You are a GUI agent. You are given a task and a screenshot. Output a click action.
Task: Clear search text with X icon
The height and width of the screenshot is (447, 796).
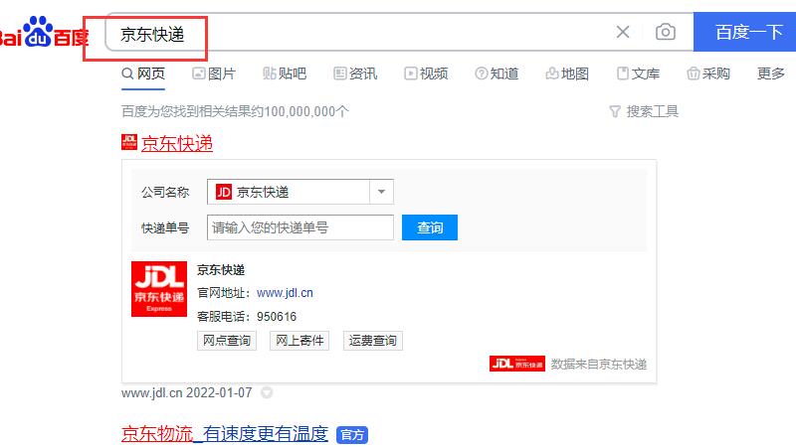pos(623,32)
